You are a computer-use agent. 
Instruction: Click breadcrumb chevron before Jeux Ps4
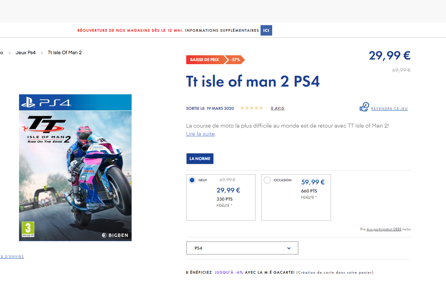click(9, 53)
